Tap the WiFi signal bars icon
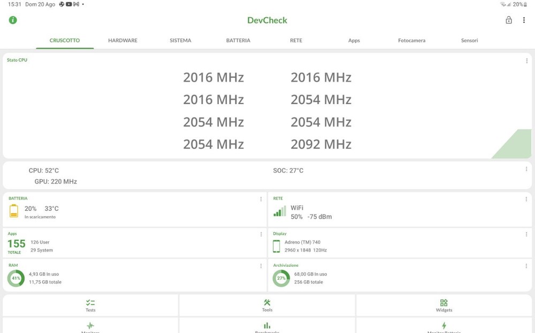Screen dimensions: 535x333 click(279, 211)
